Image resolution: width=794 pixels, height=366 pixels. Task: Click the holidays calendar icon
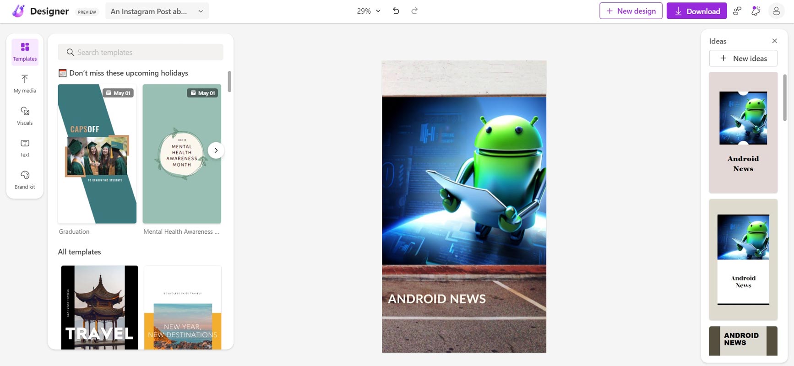pyautogui.click(x=62, y=73)
